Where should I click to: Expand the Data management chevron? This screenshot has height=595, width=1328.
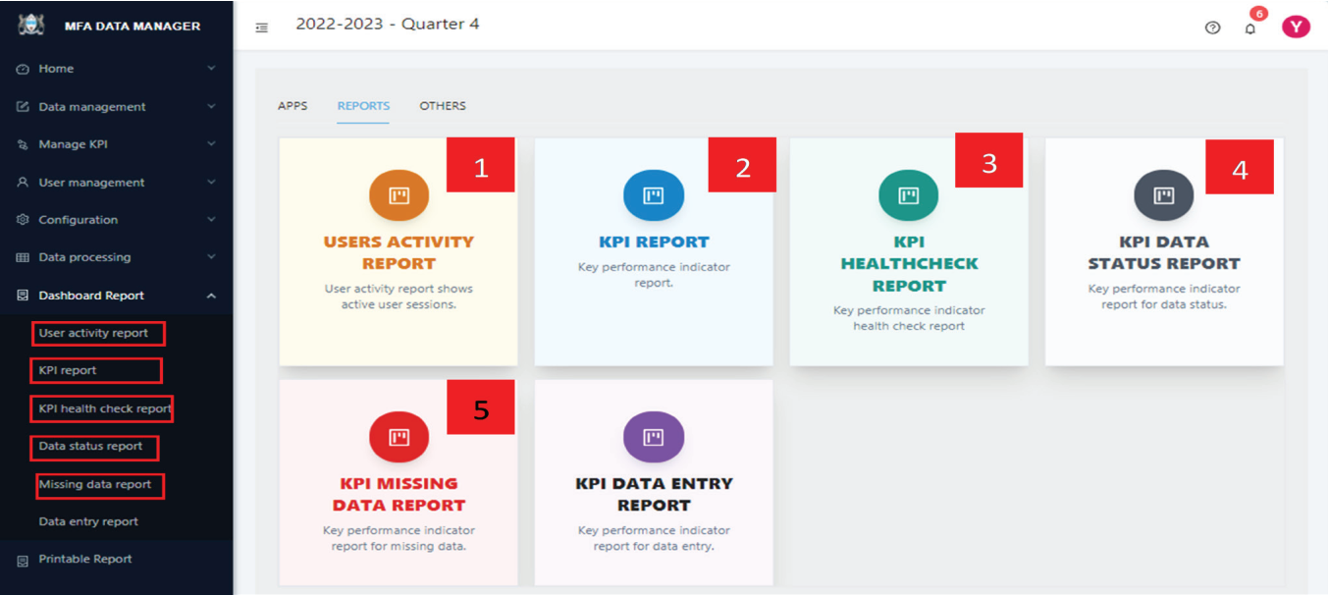pos(211,107)
